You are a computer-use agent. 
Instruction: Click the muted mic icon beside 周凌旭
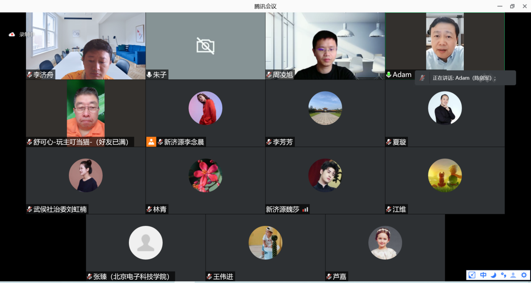(269, 75)
